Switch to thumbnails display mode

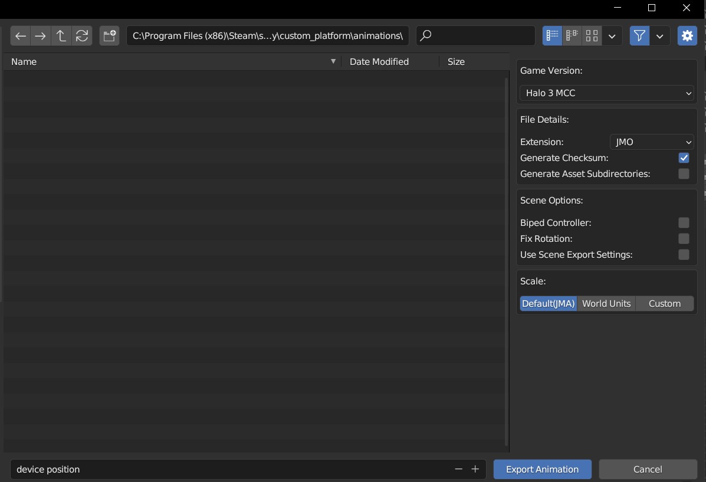[x=592, y=35]
